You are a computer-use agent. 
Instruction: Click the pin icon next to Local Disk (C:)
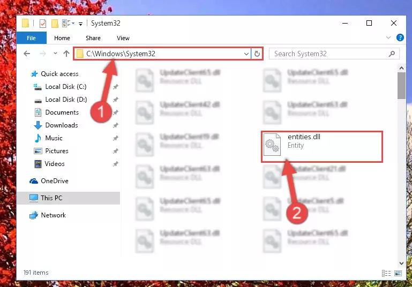[x=115, y=87]
